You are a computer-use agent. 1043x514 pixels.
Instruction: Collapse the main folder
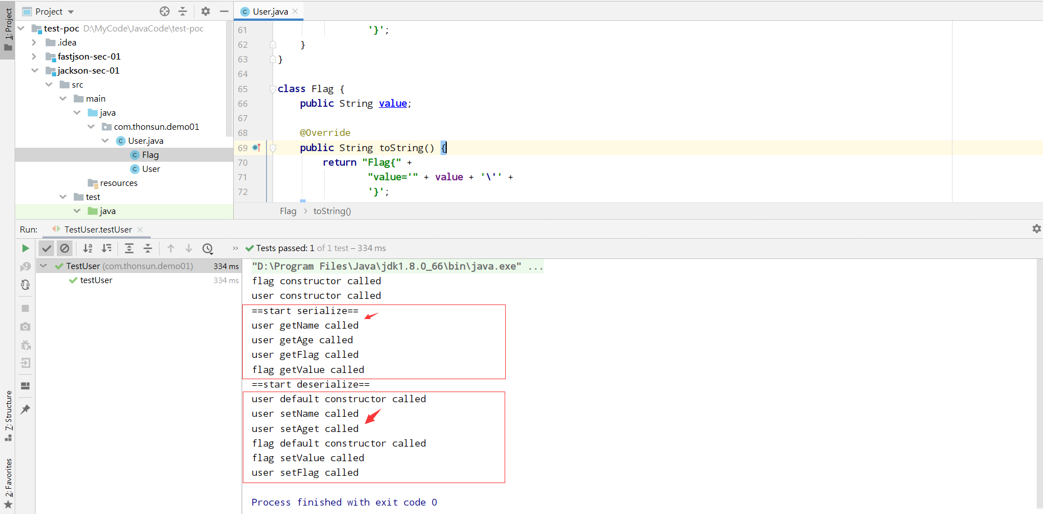tap(63, 98)
